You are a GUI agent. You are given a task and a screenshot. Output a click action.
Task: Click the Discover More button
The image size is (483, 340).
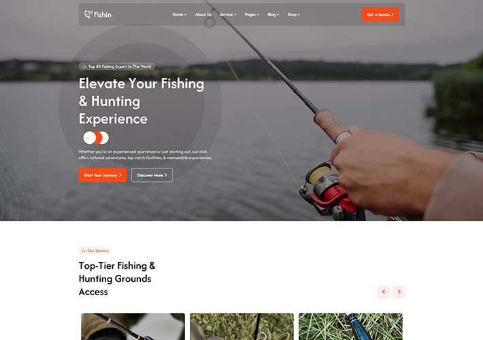click(x=152, y=175)
